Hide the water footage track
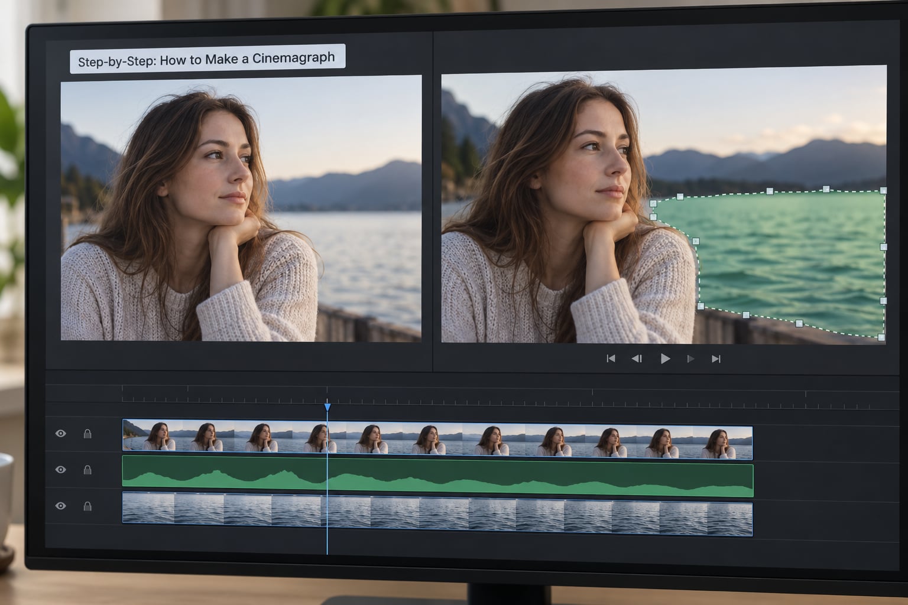The image size is (908, 605). 60,506
